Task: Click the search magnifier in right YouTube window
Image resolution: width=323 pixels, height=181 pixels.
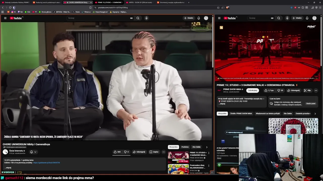Action: point(279,18)
